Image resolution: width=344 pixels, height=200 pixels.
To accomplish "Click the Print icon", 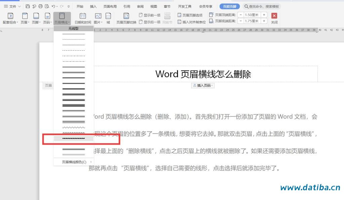I will (41, 6).
